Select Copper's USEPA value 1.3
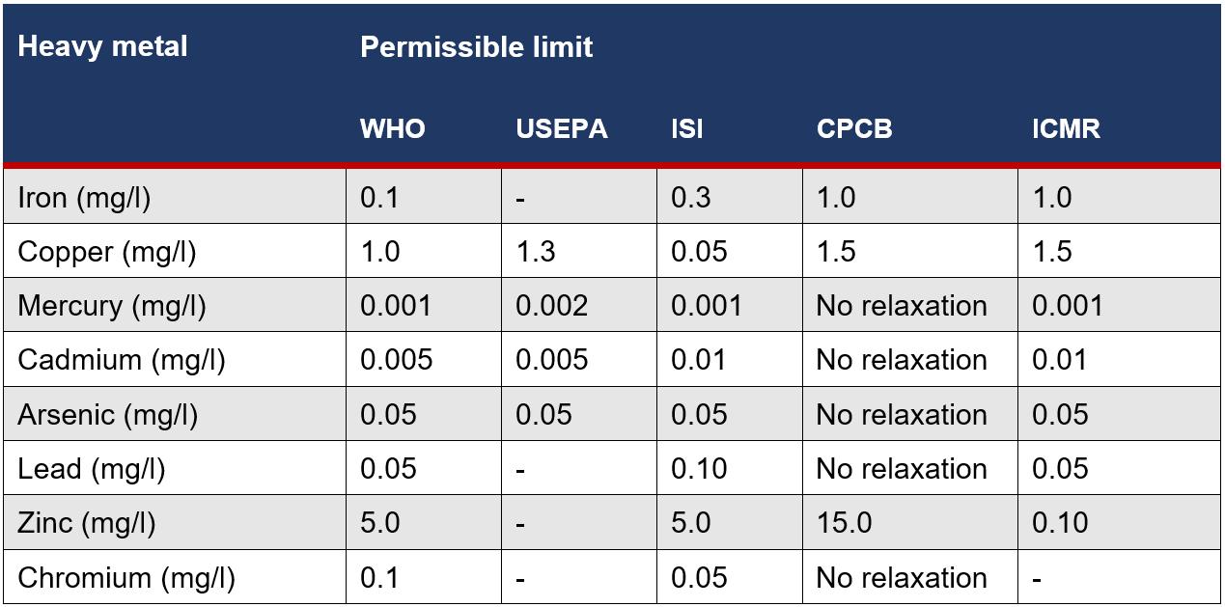This screenshot has height=607, width=1225. 536,252
